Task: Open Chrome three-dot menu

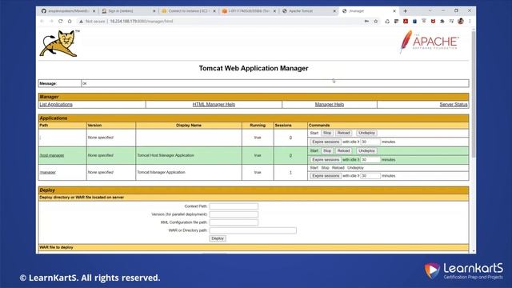Action: click(470, 22)
